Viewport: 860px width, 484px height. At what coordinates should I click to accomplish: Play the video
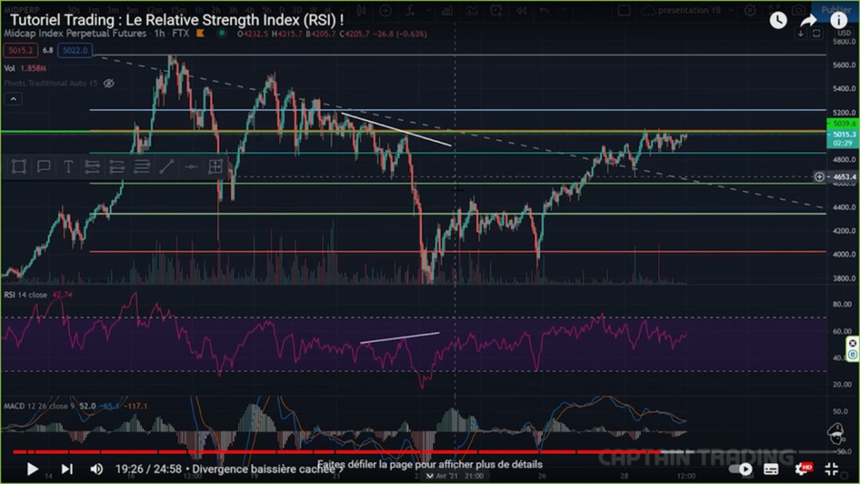[x=33, y=469]
